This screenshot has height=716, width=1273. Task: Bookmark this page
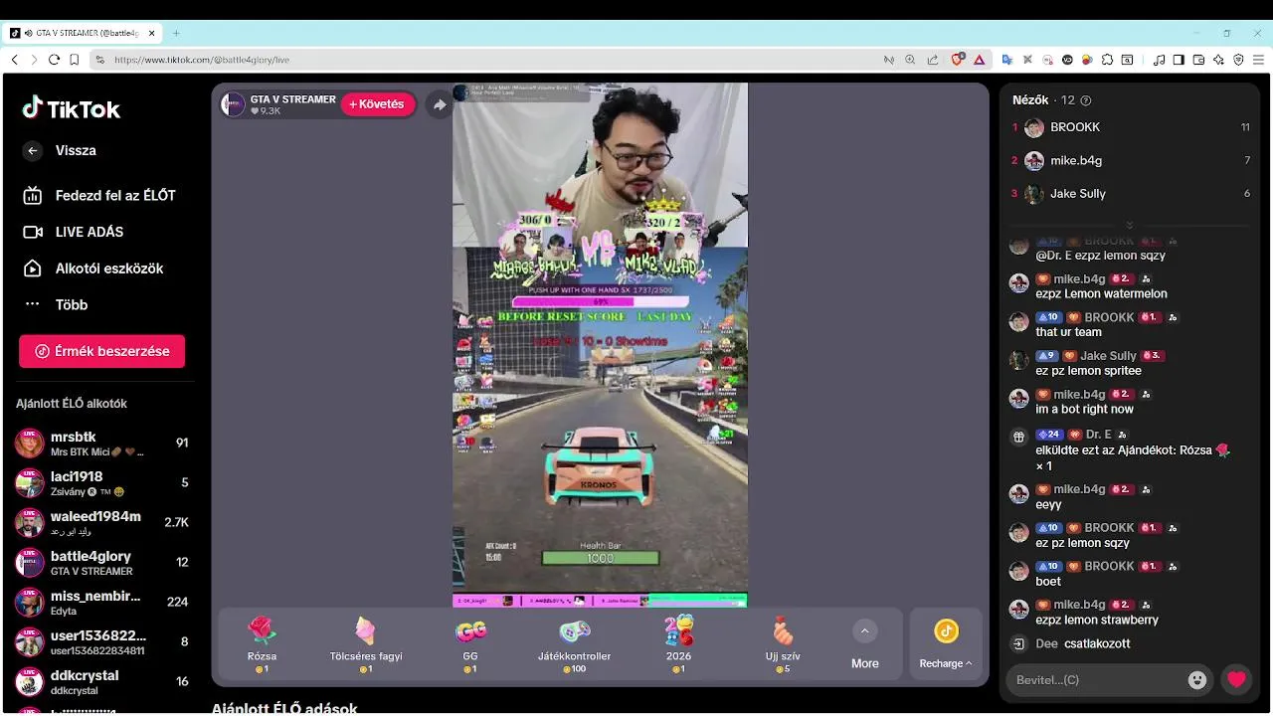coord(75,60)
